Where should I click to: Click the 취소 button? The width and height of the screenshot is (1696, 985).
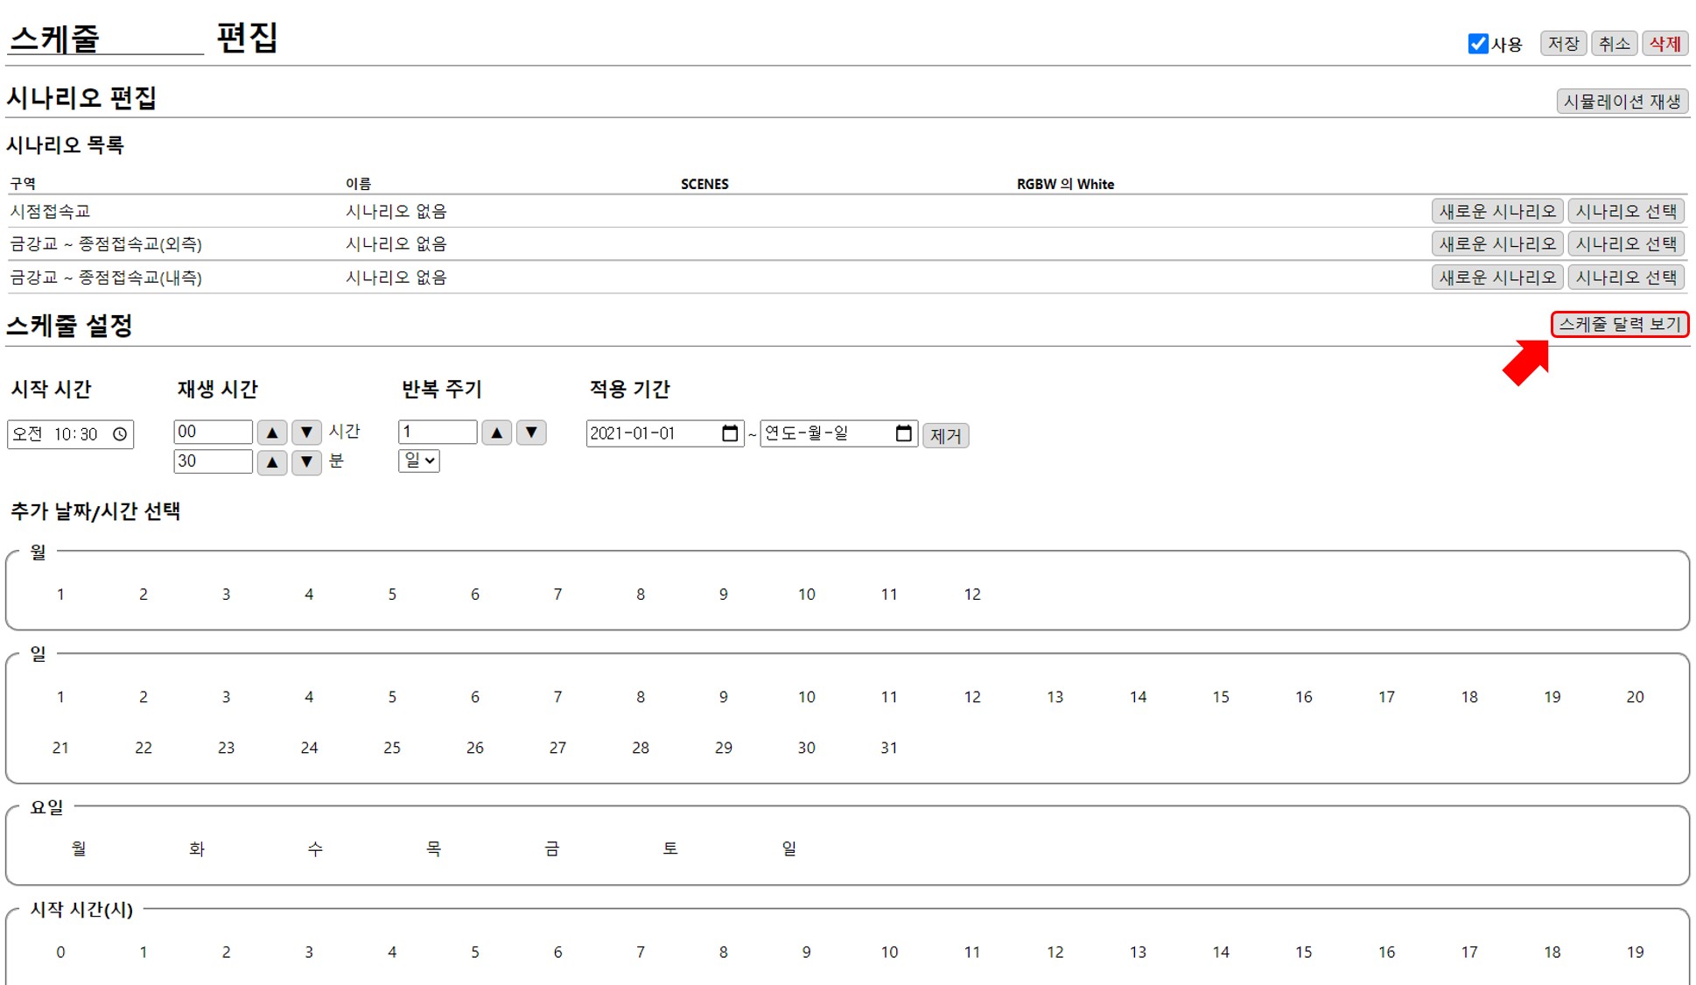click(x=1614, y=44)
